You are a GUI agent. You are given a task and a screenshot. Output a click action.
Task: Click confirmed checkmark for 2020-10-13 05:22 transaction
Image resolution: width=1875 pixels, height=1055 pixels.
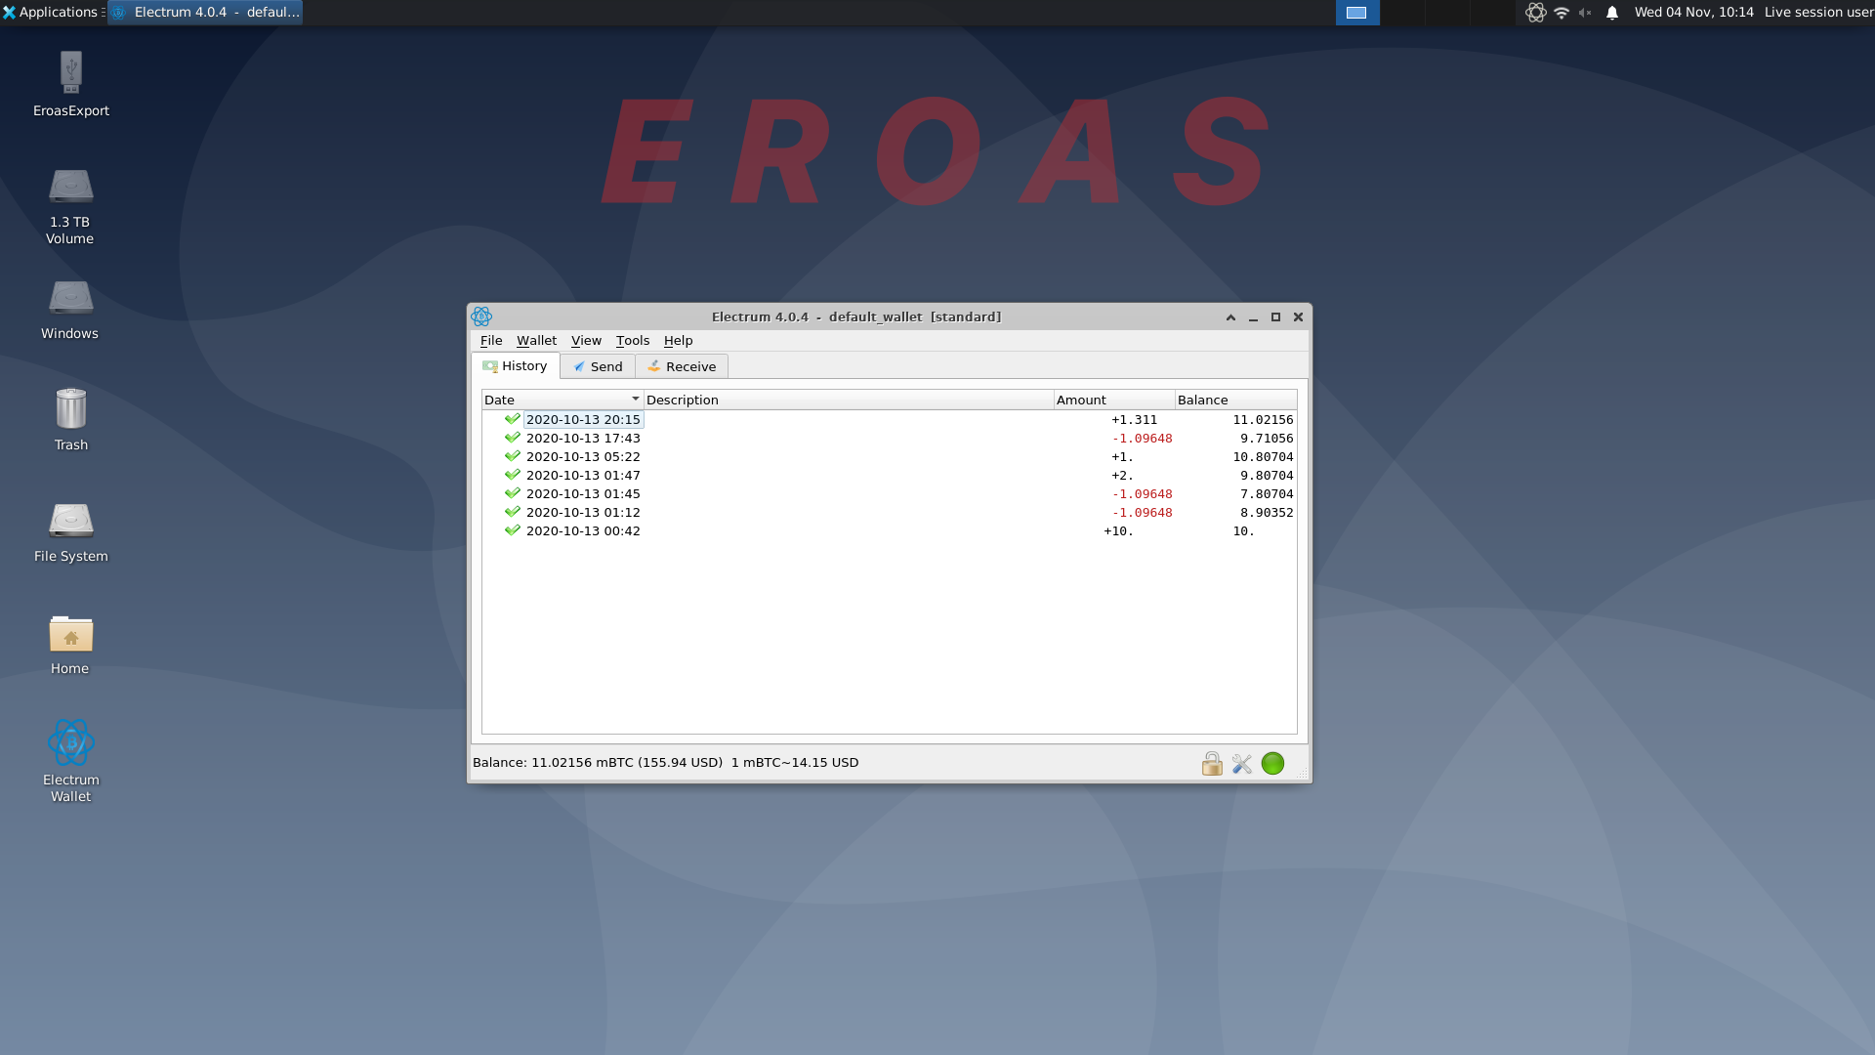tap(512, 456)
